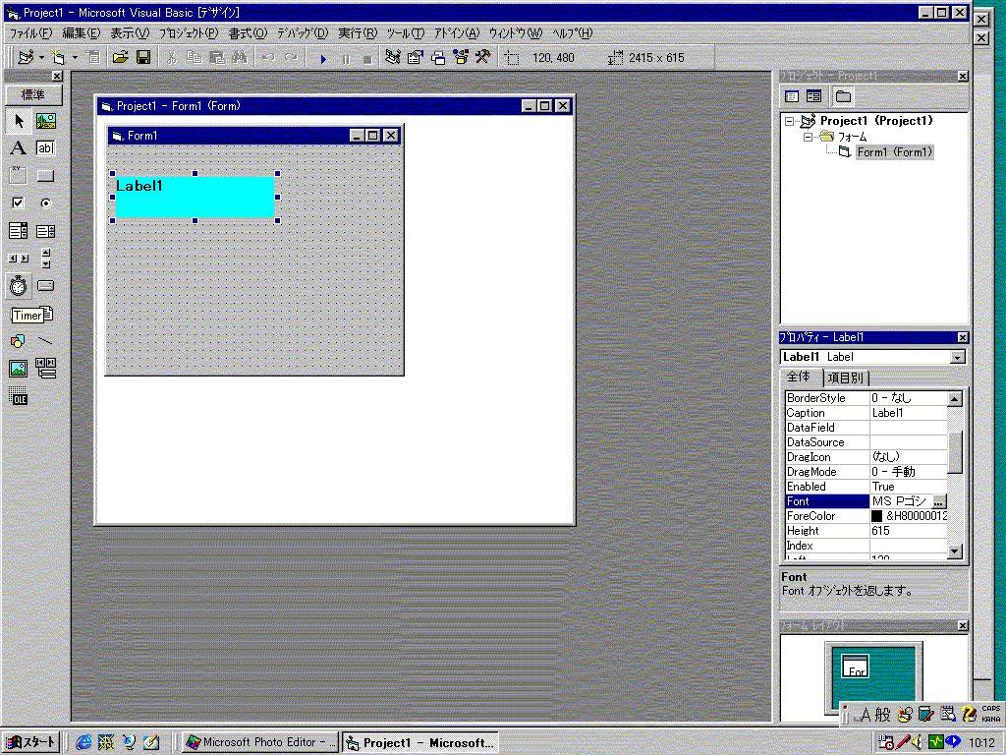Open the 書式(O) menu
This screenshot has width=1006, height=755.
(248, 33)
